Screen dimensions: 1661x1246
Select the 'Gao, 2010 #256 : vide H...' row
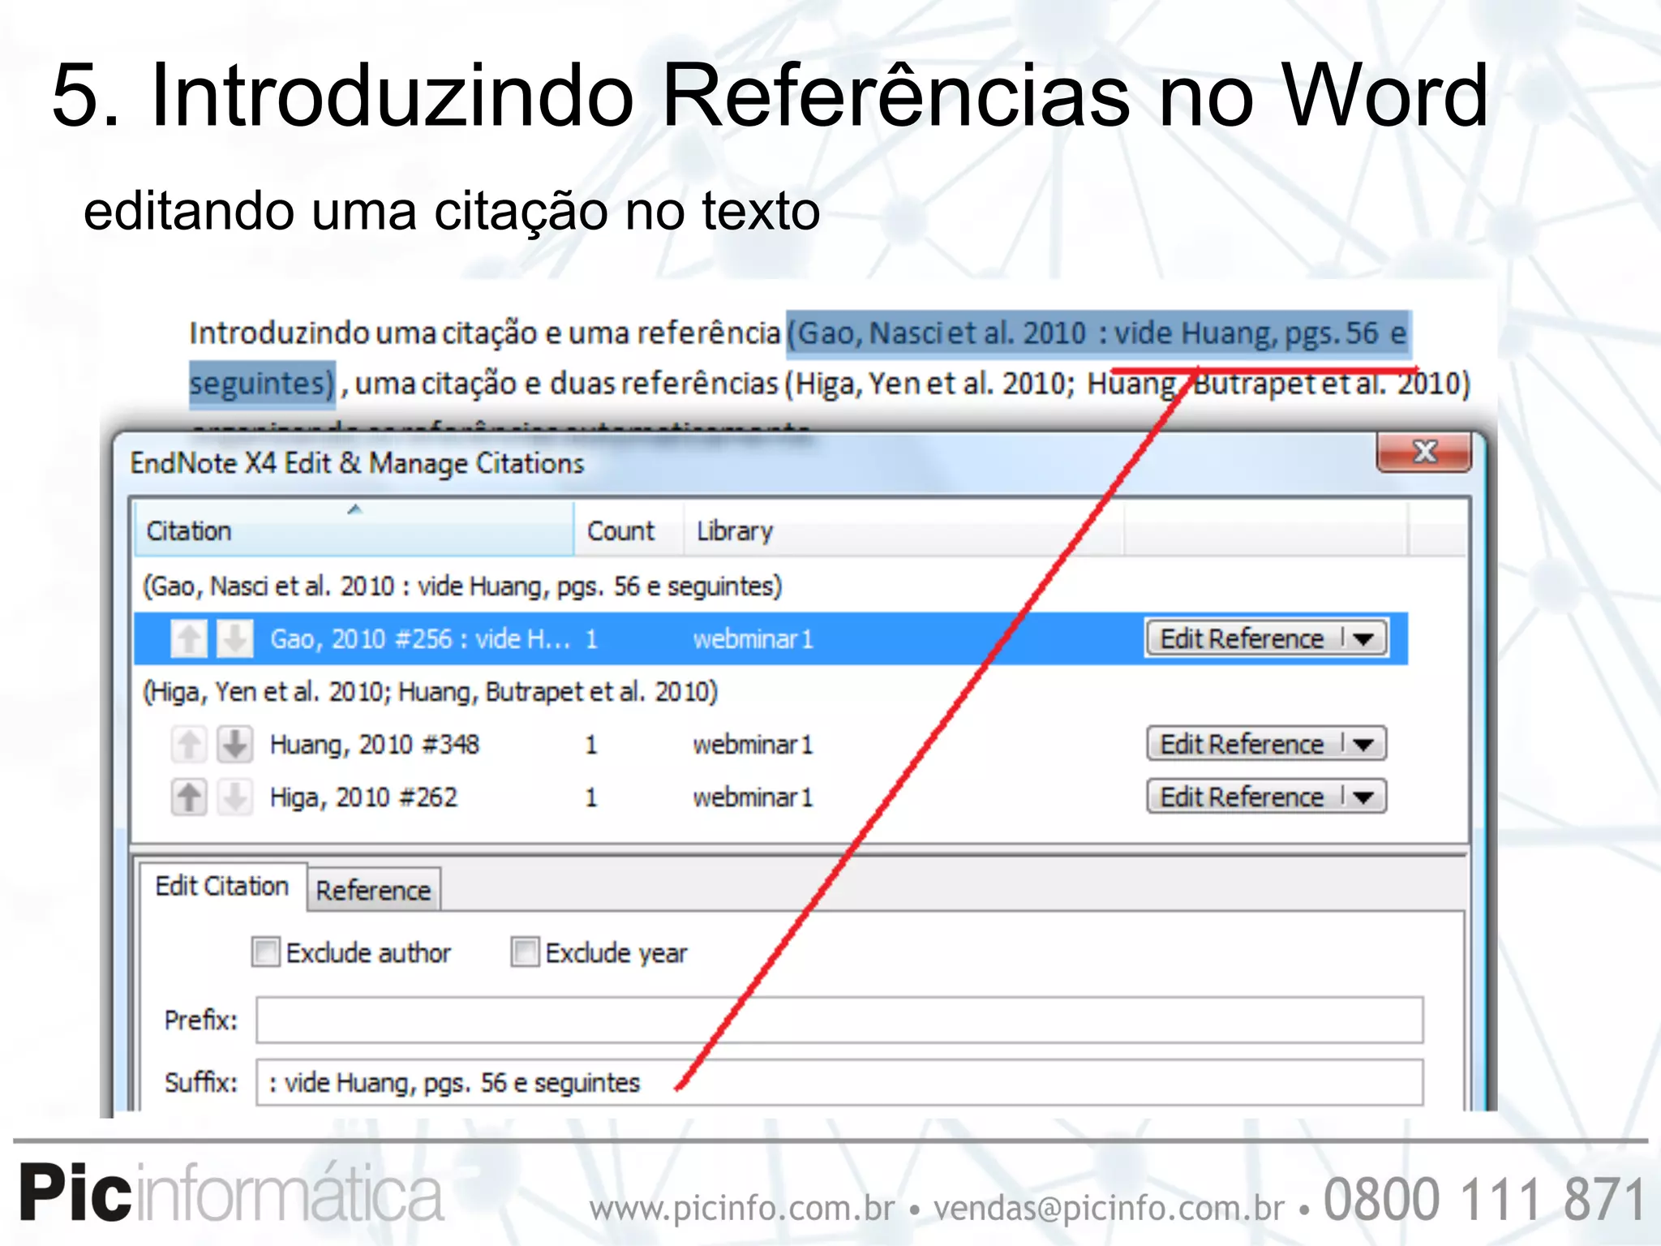(770, 638)
